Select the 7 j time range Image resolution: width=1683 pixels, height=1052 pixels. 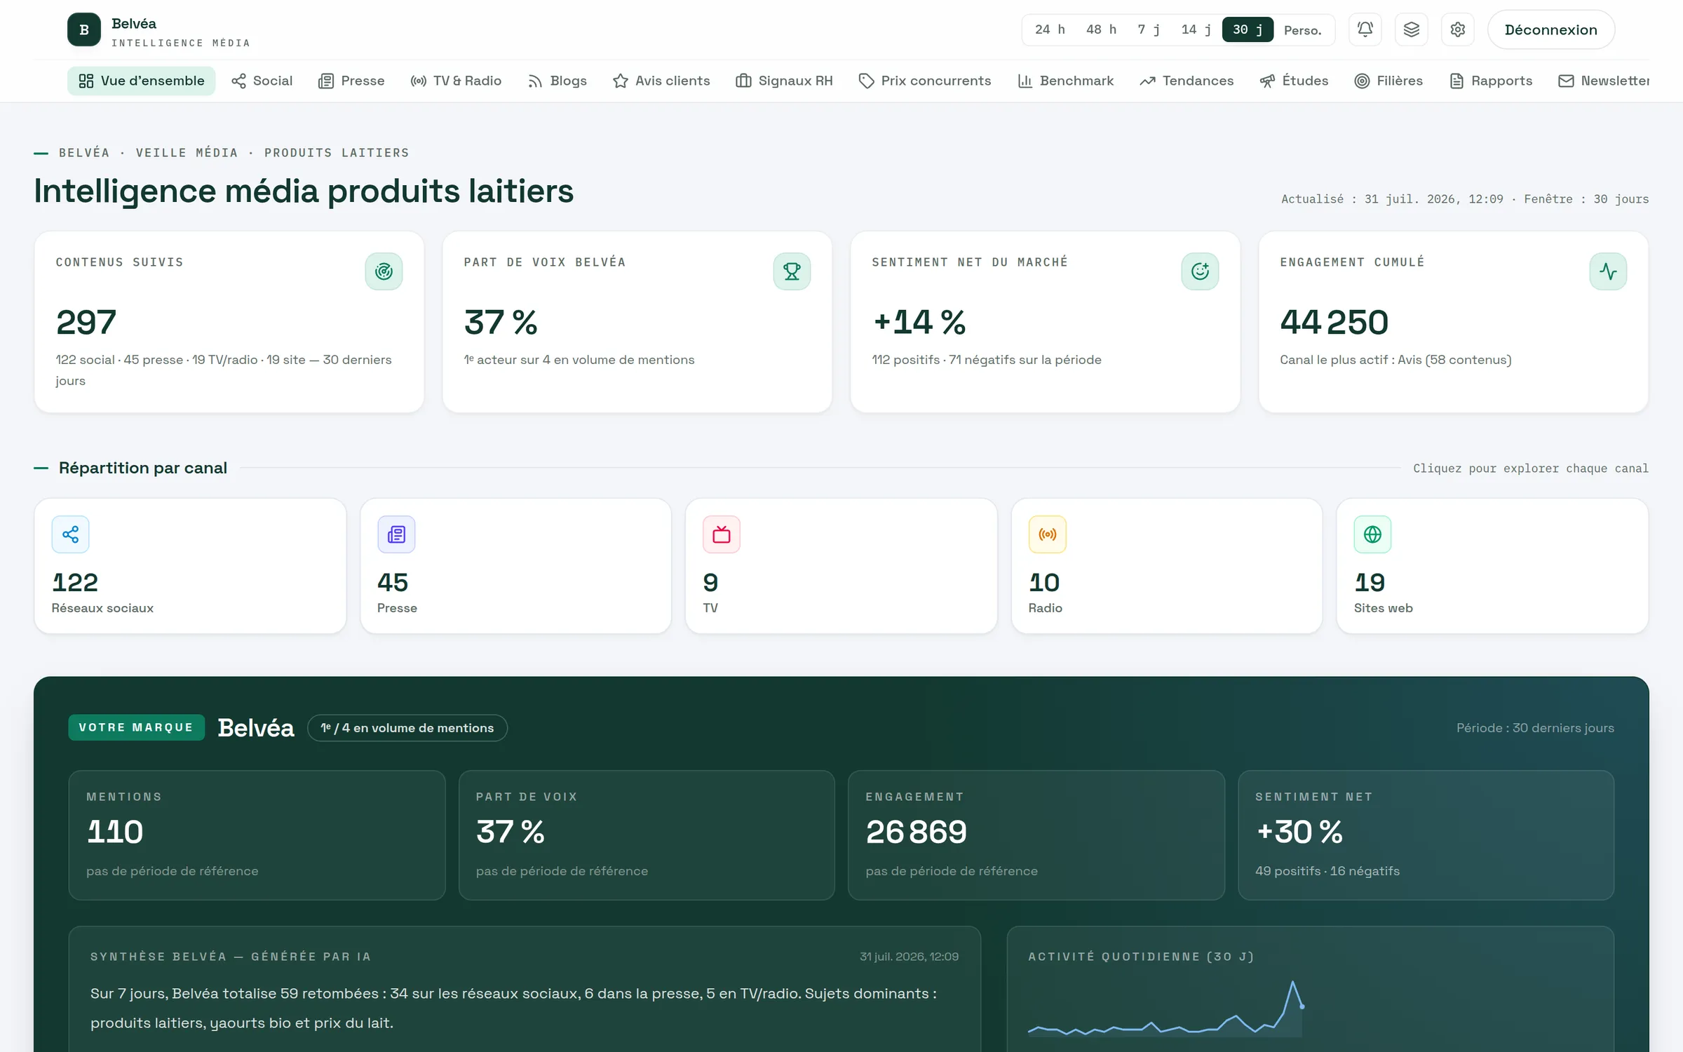click(1149, 29)
